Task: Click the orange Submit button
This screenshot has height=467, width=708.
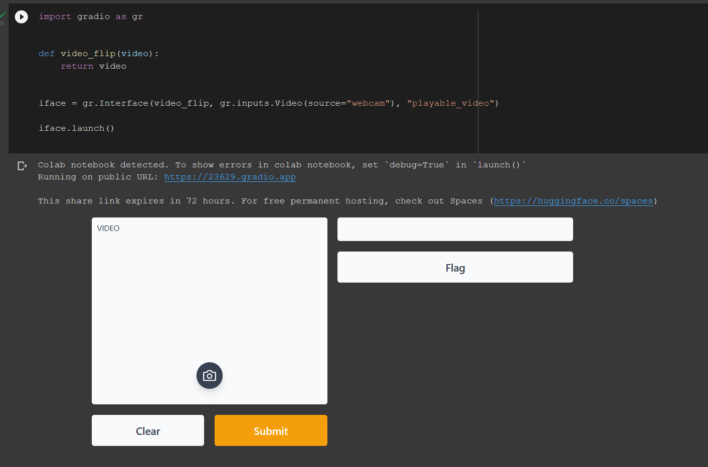Action: point(271,430)
